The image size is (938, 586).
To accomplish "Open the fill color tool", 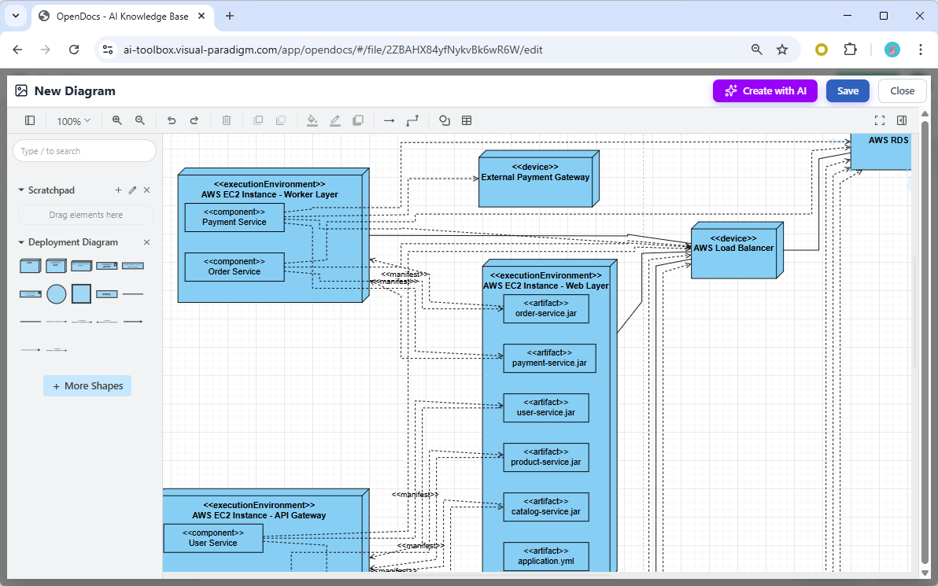I will coord(312,120).
